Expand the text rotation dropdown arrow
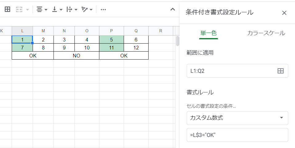The image size is (295, 148). coord(91,10)
